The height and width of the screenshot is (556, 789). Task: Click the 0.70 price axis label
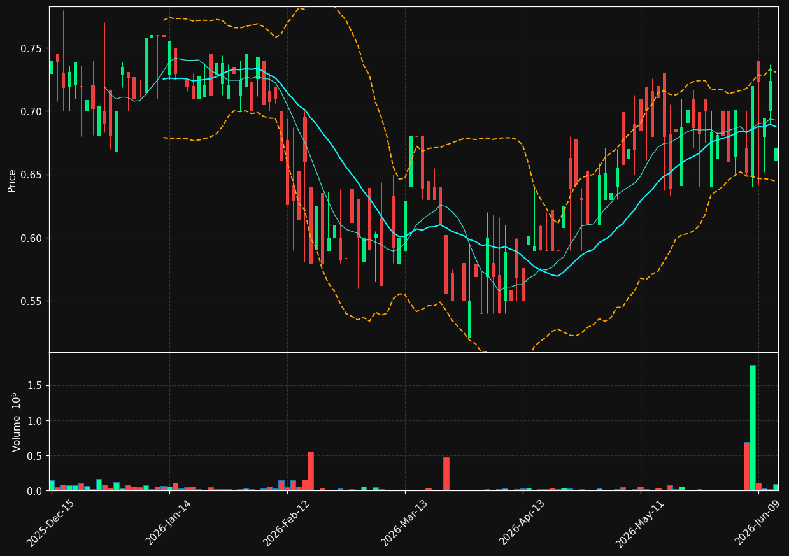coord(32,111)
